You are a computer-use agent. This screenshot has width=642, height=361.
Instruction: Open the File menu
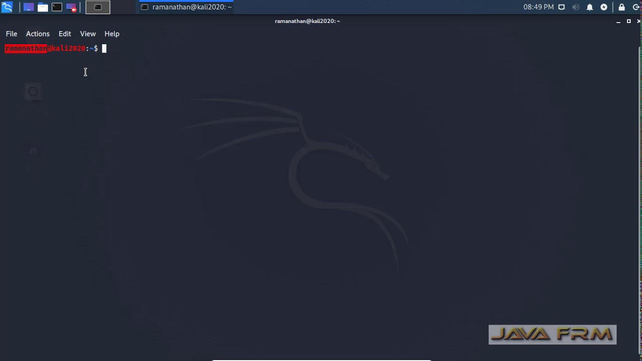click(x=12, y=34)
